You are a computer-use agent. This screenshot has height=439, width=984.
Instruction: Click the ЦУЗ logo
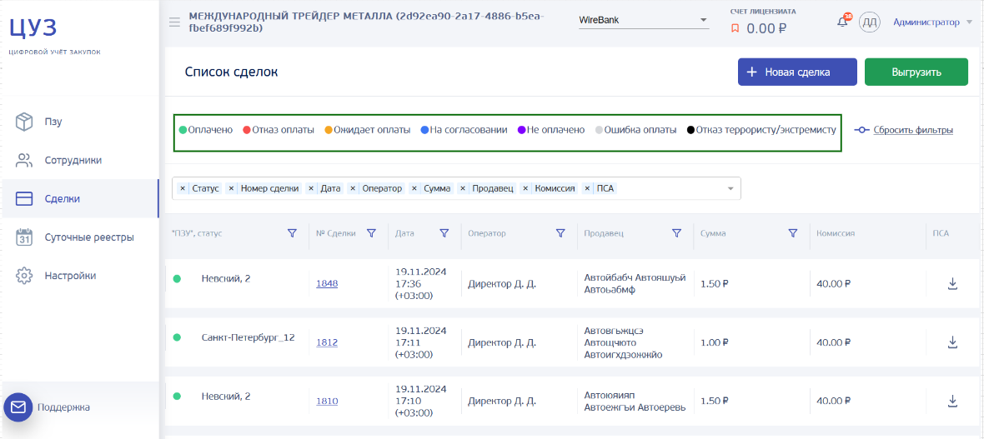(33, 27)
